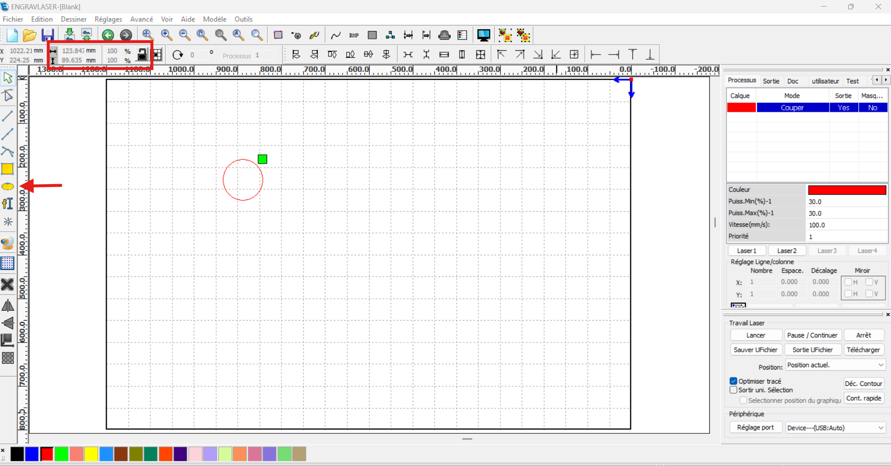
Task: Click the Vitesse value field 100.0
Action: tap(847, 225)
